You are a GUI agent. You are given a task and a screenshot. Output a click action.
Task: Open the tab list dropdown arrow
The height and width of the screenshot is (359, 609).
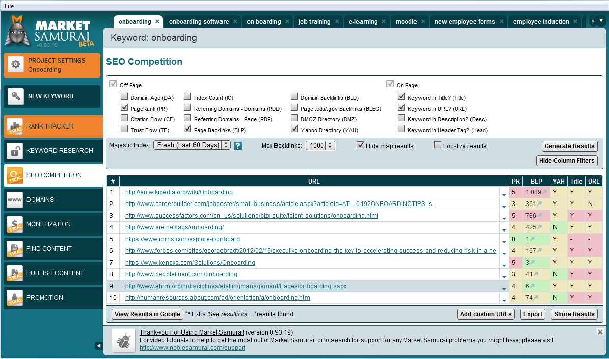[601, 21]
